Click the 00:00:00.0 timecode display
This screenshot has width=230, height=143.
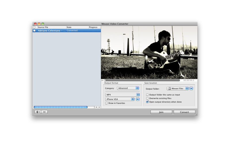tap(189, 80)
